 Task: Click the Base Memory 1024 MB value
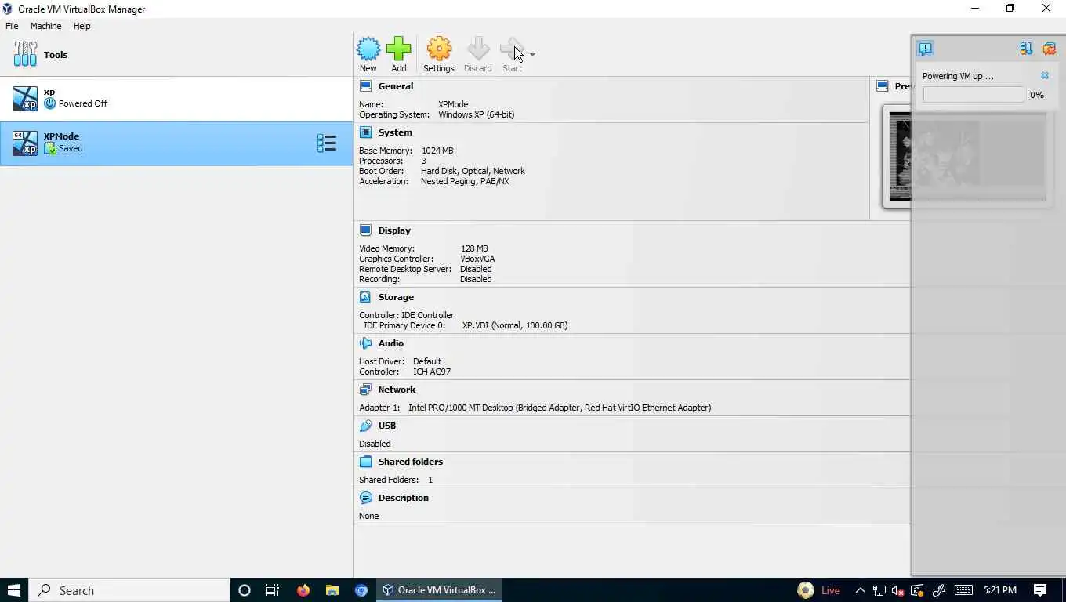point(437,150)
